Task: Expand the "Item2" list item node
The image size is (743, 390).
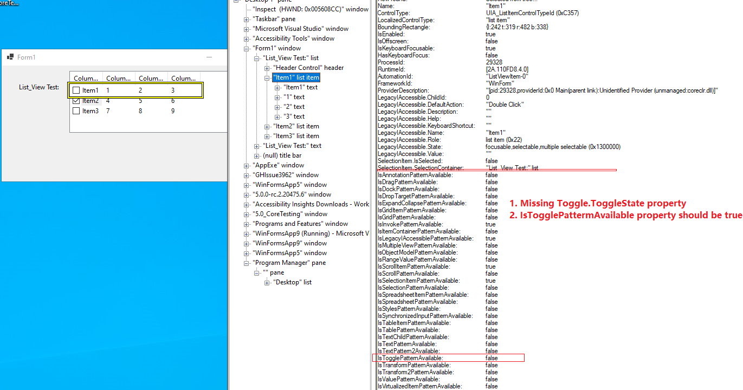Action: click(x=267, y=126)
